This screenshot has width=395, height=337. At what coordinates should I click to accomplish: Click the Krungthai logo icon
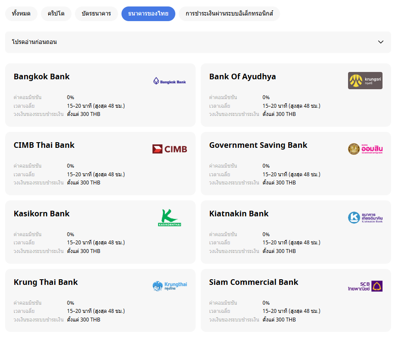pyautogui.click(x=169, y=286)
